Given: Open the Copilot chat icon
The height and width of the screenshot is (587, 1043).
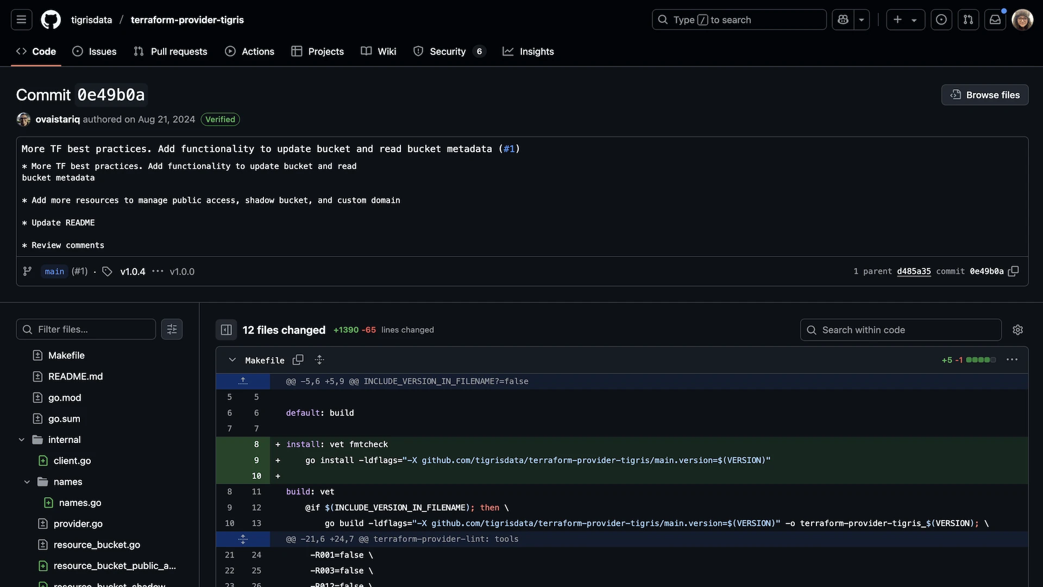Looking at the screenshot, I should (x=843, y=20).
